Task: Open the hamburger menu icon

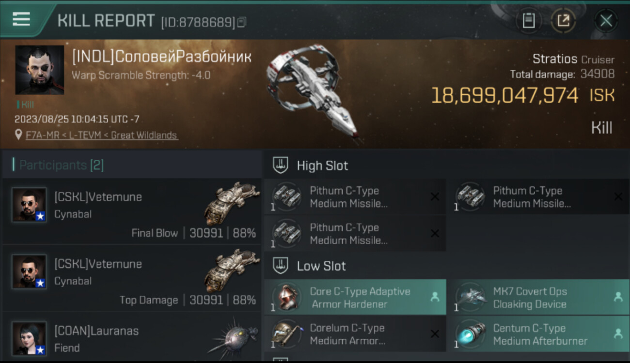Action: tap(21, 19)
